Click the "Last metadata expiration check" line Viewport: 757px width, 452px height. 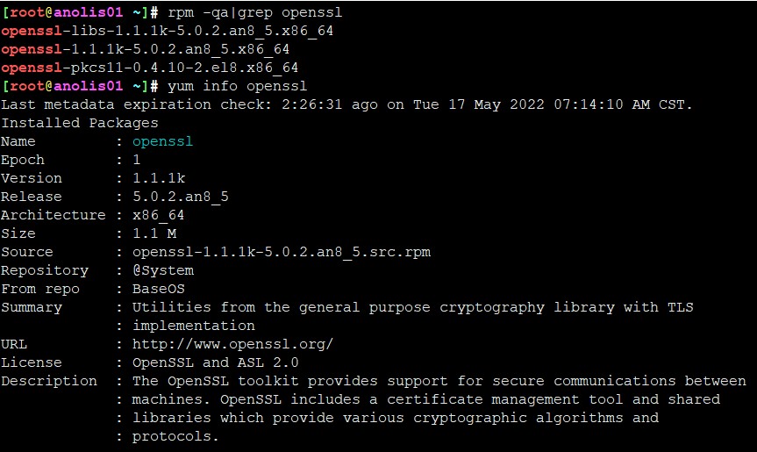(346, 104)
